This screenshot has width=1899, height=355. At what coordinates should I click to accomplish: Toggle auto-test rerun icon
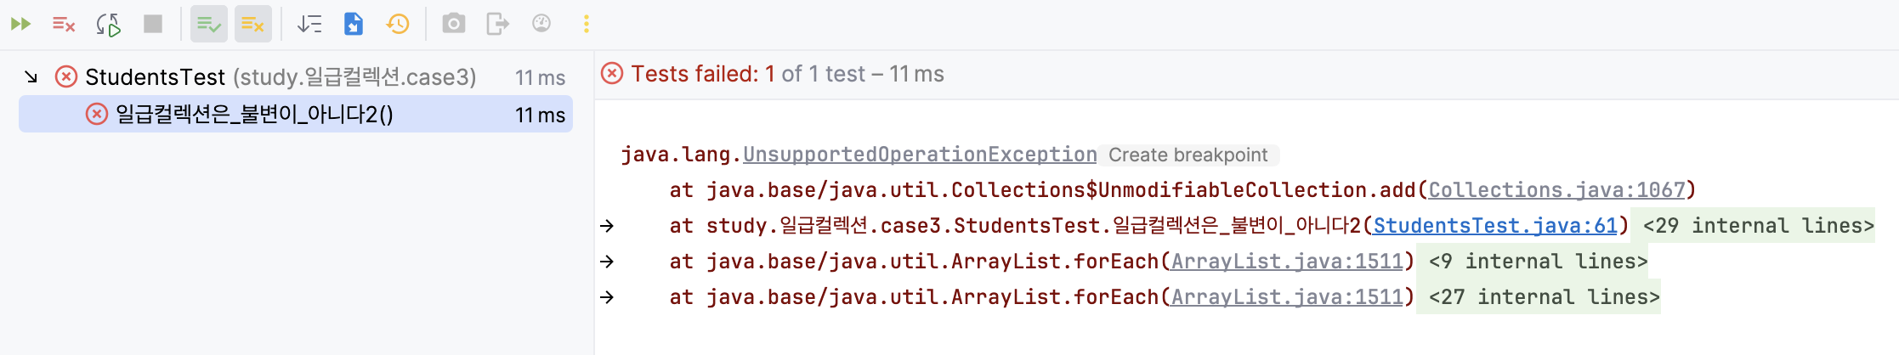tap(108, 24)
